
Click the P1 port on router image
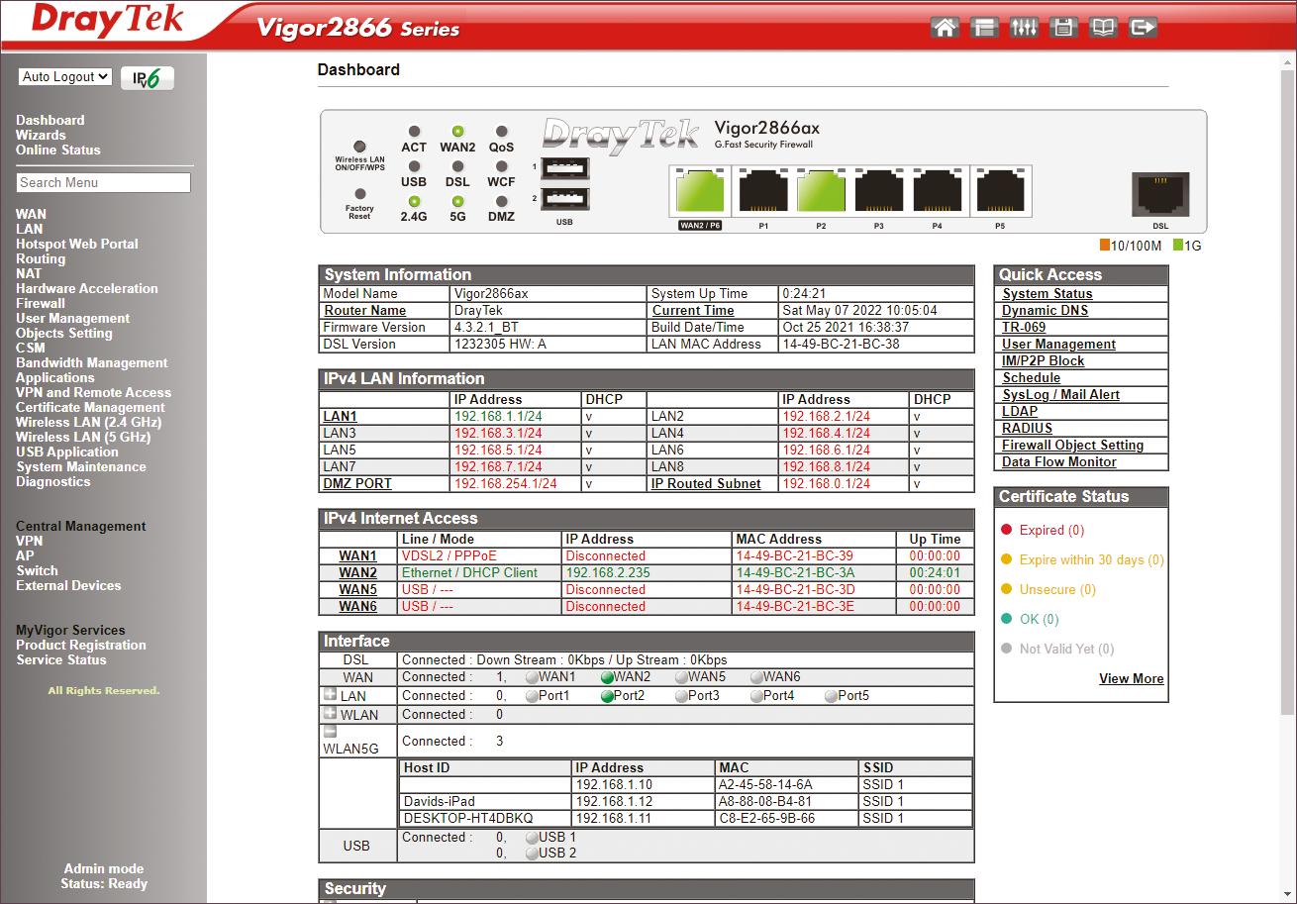point(763,191)
